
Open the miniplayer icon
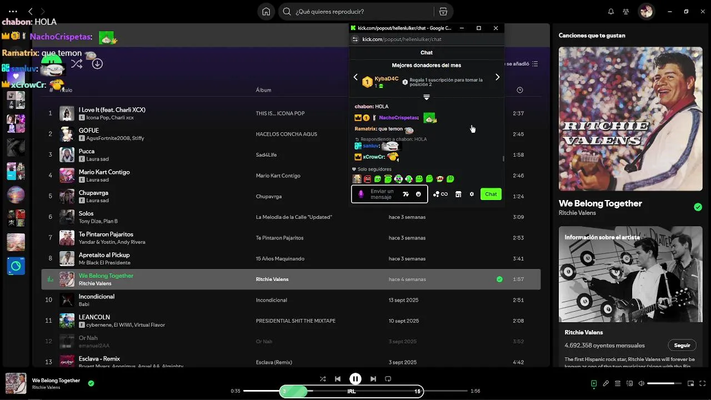pyautogui.click(x=691, y=383)
